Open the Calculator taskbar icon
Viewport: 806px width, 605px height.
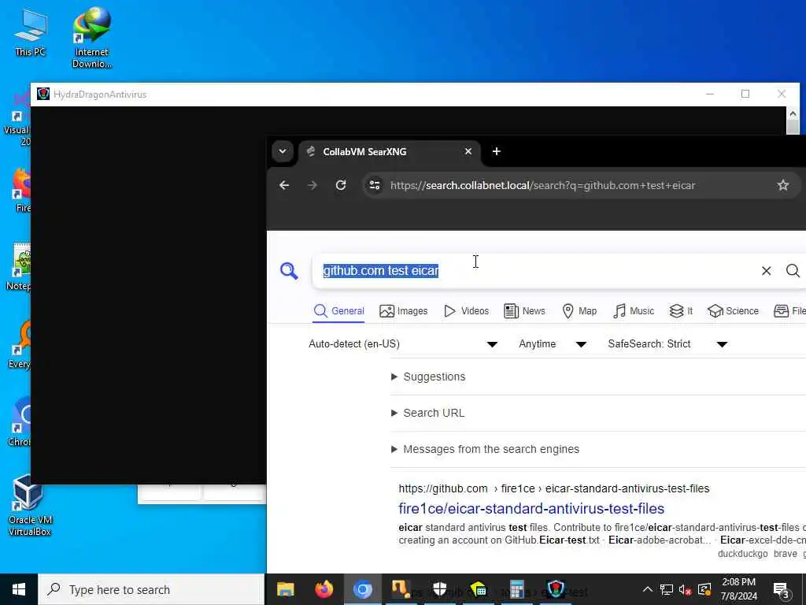pos(516,589)
